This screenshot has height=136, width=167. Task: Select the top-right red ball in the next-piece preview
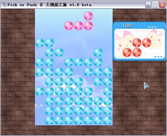pyautogui.click(x=147, y=43)
